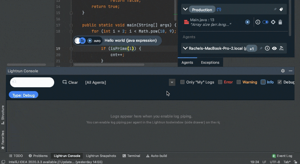
Task: Check the Warning log level filter
Action: (x=239, y=82)
